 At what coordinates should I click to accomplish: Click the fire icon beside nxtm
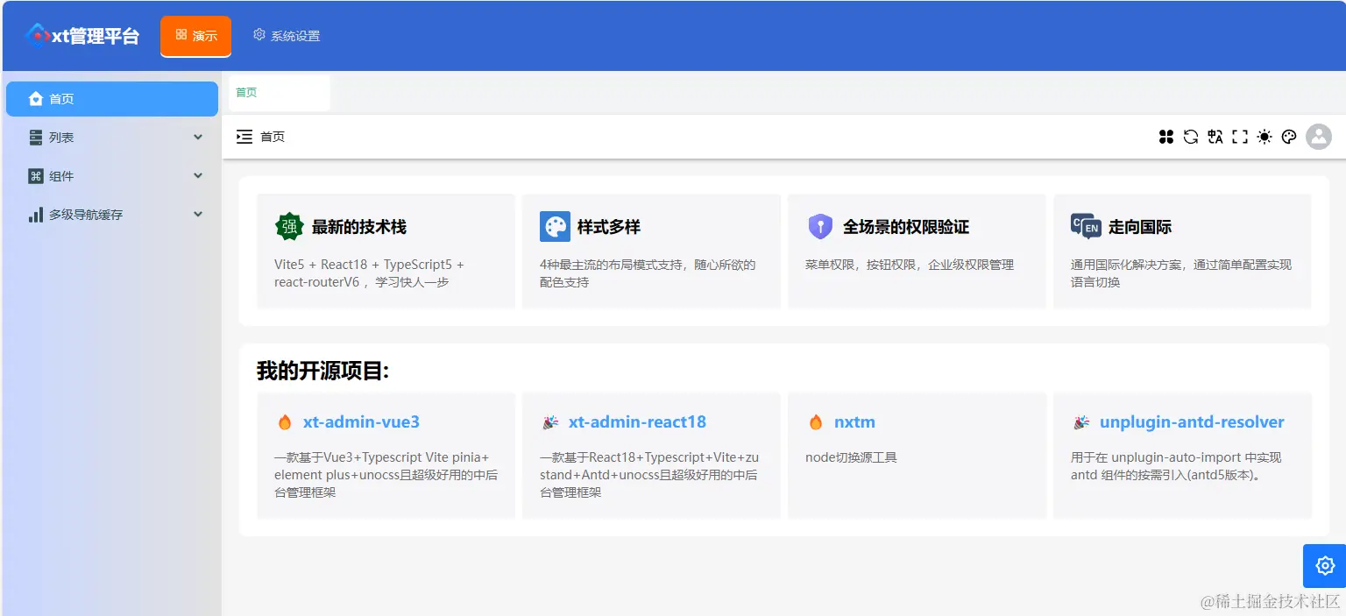coord(816,422)
